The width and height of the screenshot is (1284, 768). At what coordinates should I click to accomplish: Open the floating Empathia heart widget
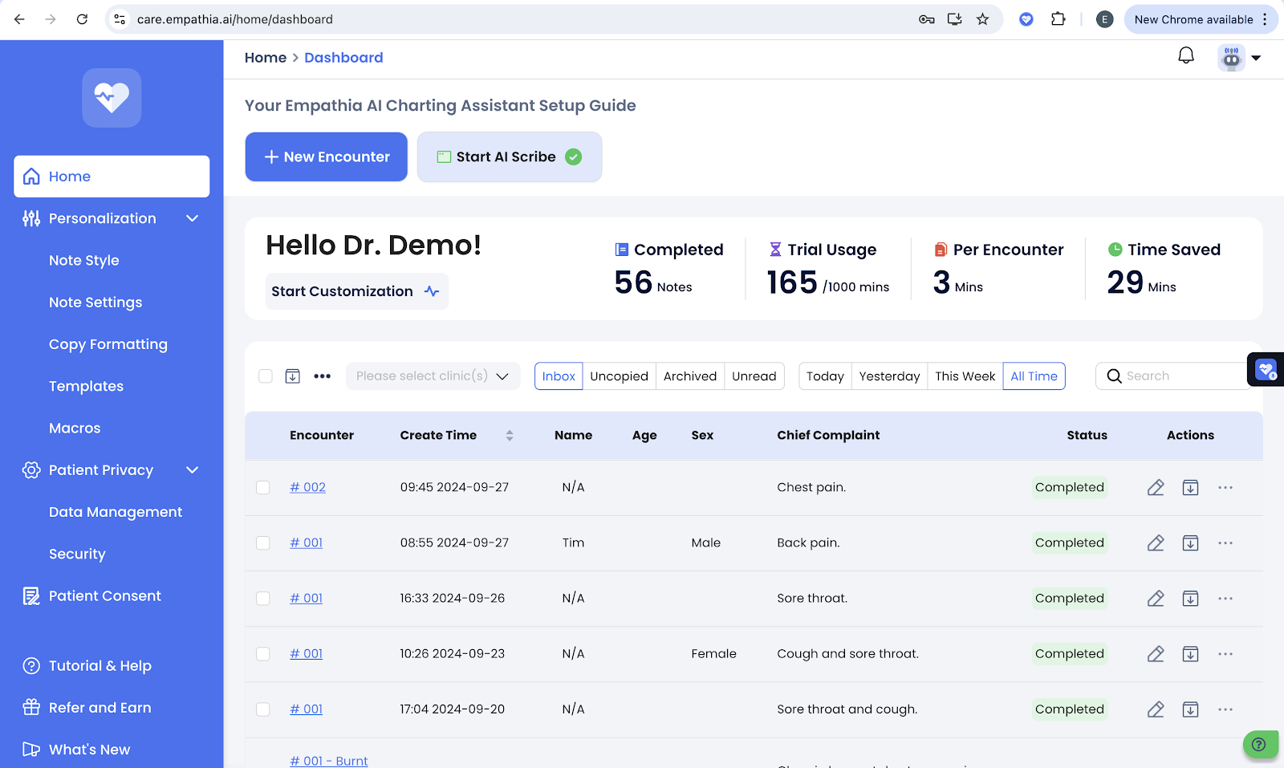1266,370
